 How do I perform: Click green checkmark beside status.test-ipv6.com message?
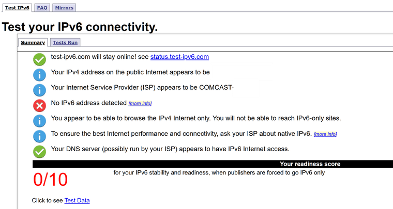(40, 59)
